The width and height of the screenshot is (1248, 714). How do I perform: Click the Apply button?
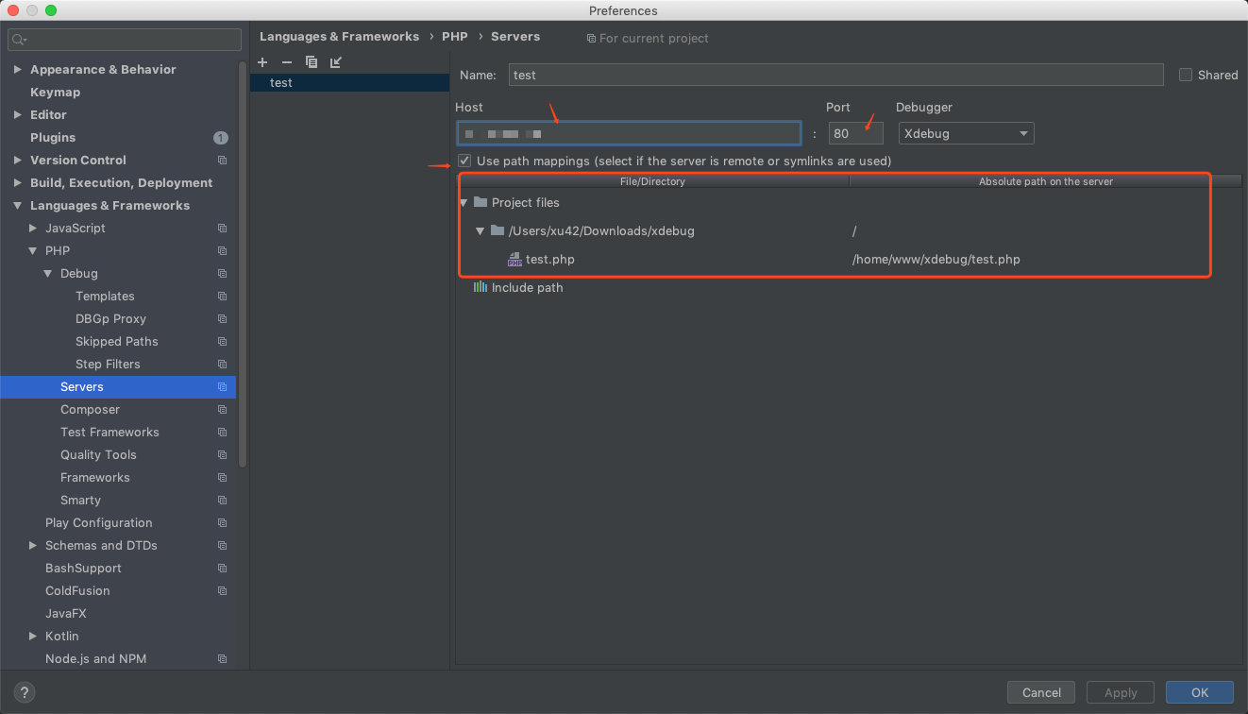(1121, 692)
